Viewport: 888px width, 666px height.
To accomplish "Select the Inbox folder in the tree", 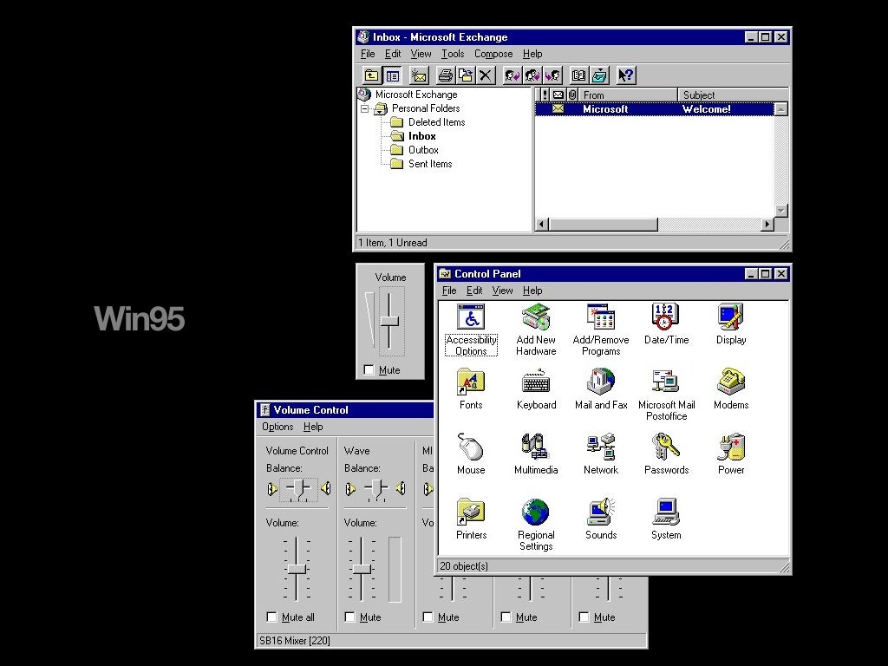I will tap(414, 136).
